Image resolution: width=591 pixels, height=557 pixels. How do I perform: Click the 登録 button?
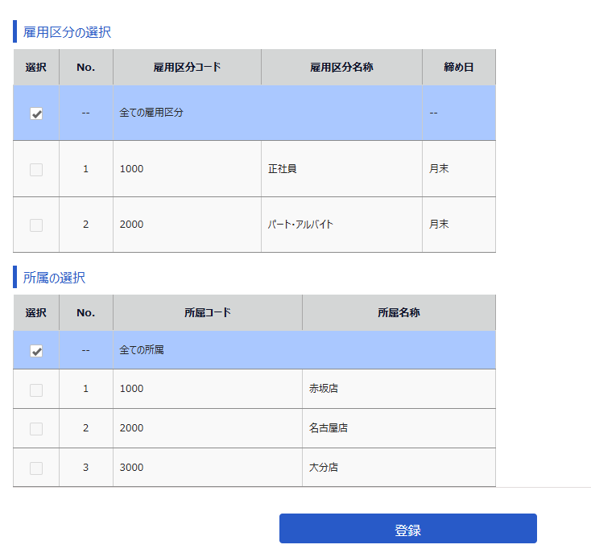[x=407, y=528]
